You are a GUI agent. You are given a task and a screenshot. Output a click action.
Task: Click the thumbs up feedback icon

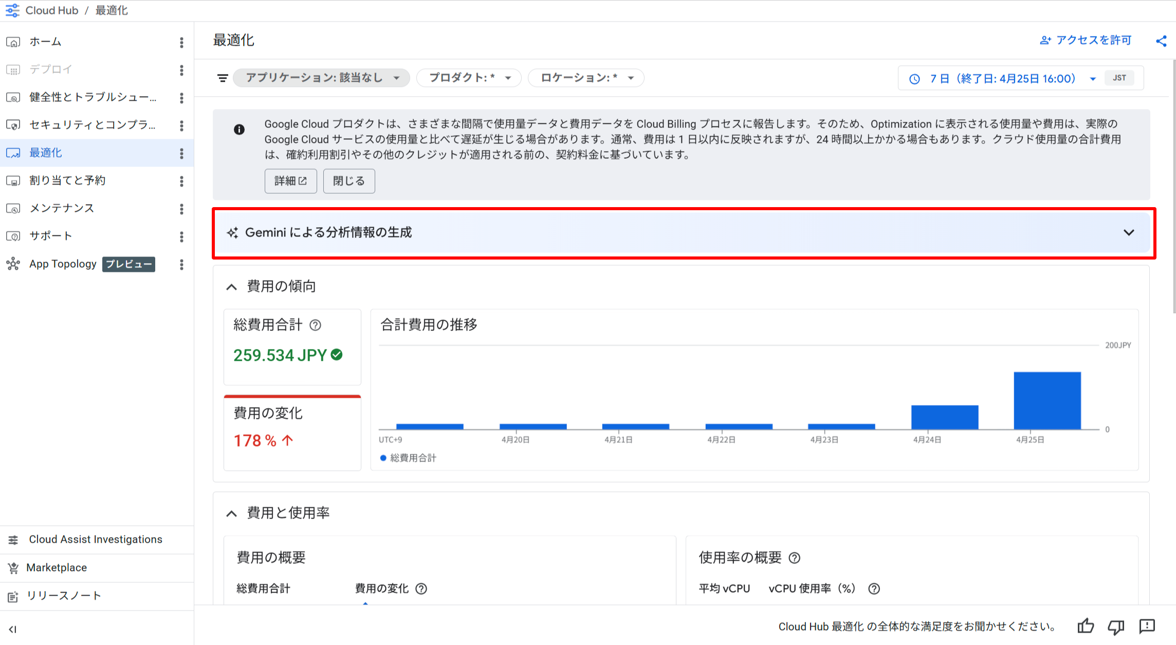1086,626
